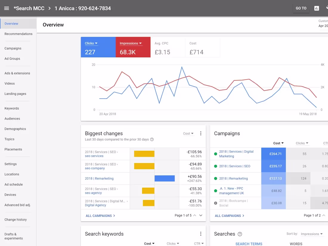Select the SEARCH TERMS tab
This screenshot has width=328, height=246.
coord(249,244)
